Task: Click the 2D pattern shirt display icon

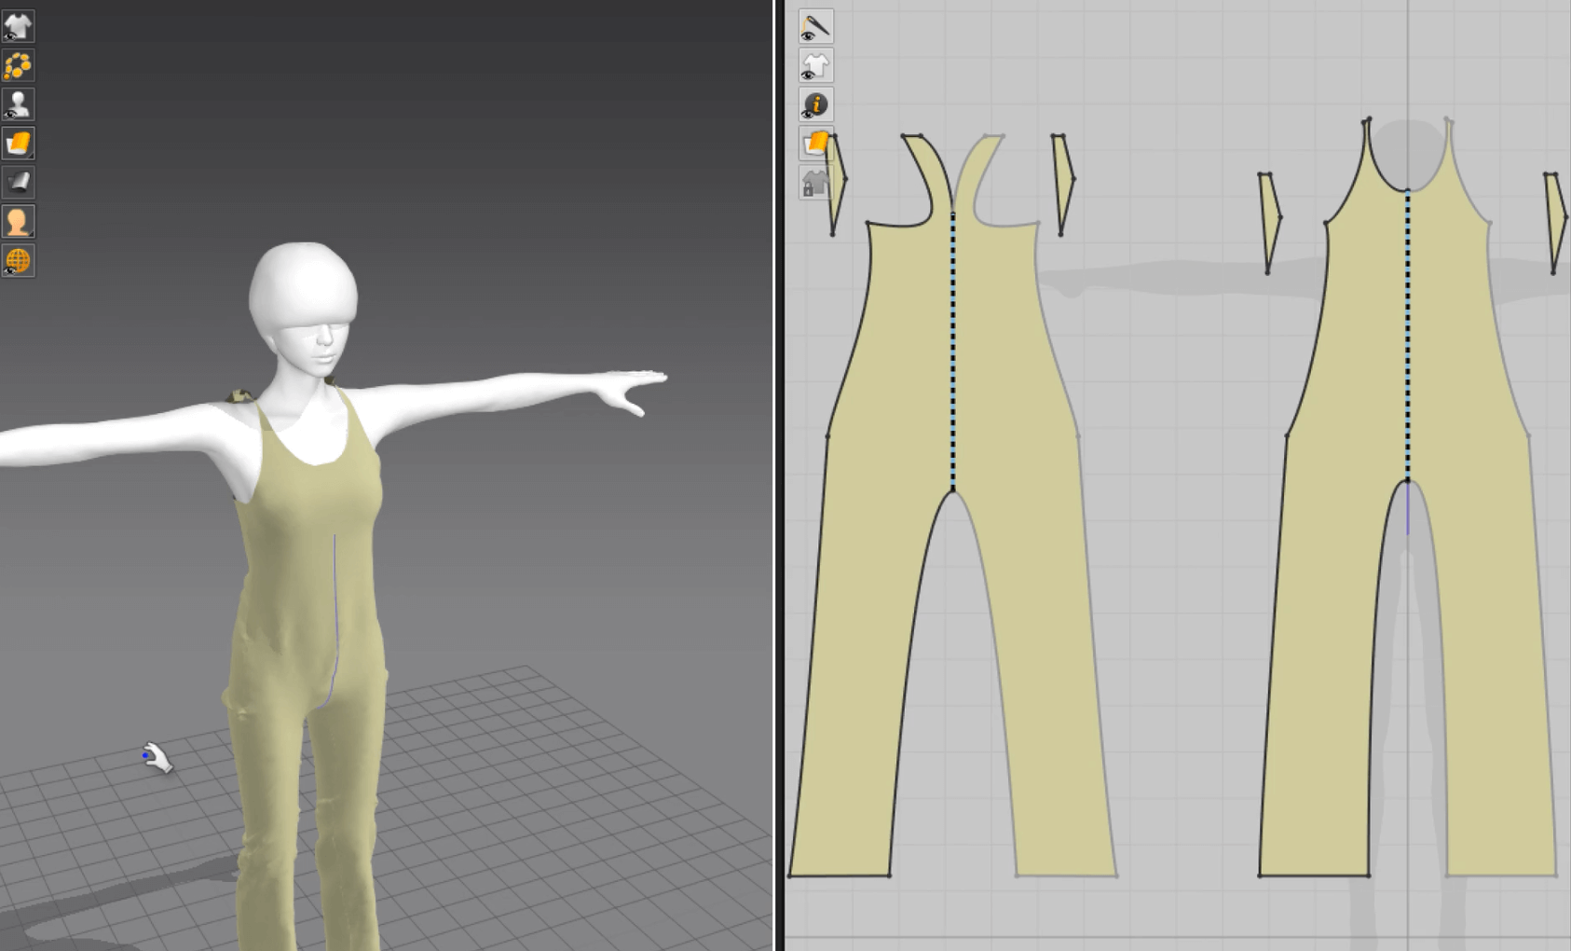Action: (815, 65)
